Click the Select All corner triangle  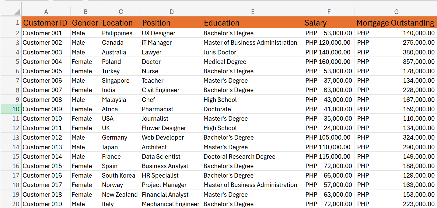(x=16, y=12)
